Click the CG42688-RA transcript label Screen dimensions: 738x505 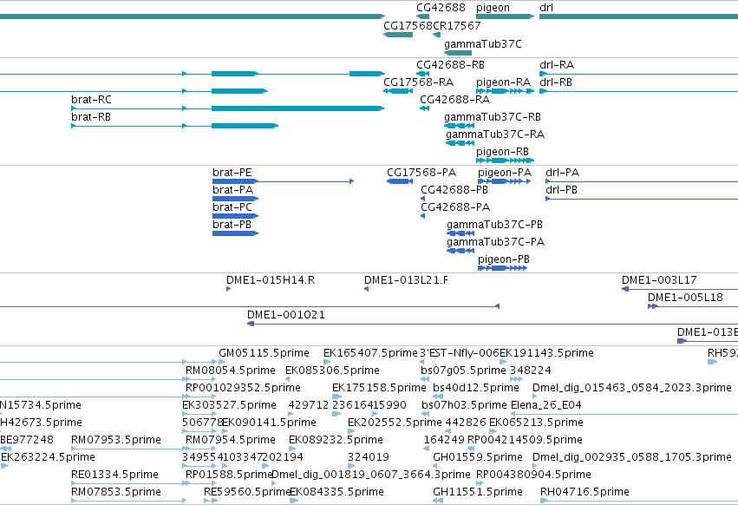pyautogui.click(x=454, y=100)
